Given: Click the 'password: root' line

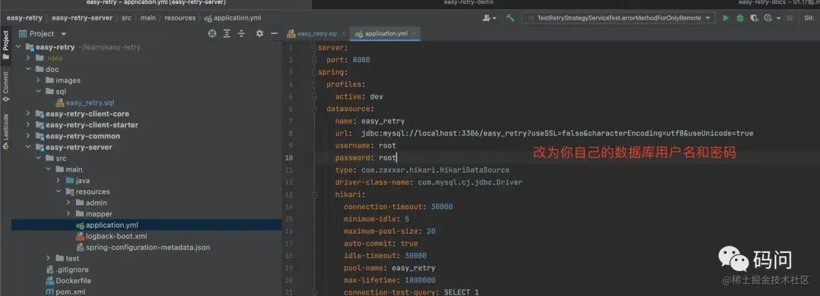Looking at the screenshot, I should coord(365,157).
